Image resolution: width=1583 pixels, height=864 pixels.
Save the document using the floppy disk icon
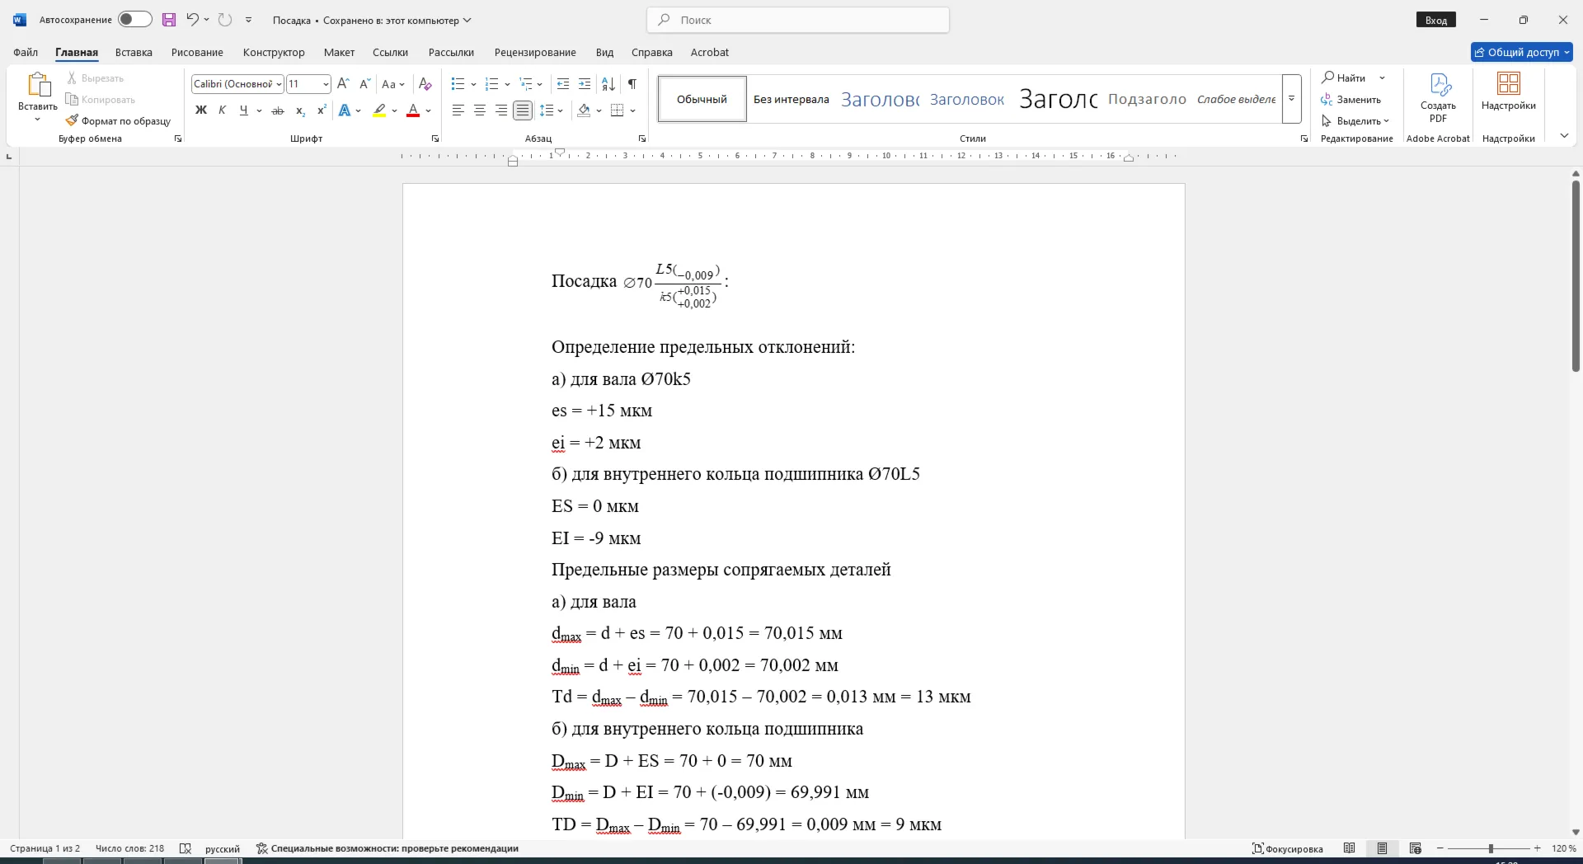(169, 20)
